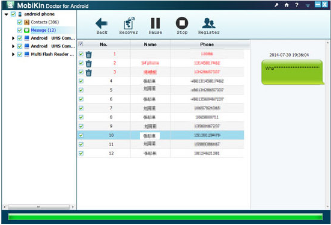This screenshot has height=225, width=331.
Task: Open the Register dialog icon
Action: [208, 23]
